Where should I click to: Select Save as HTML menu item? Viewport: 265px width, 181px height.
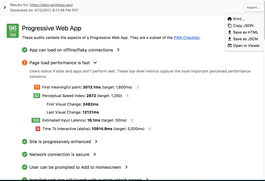click(x=245, y=32)
